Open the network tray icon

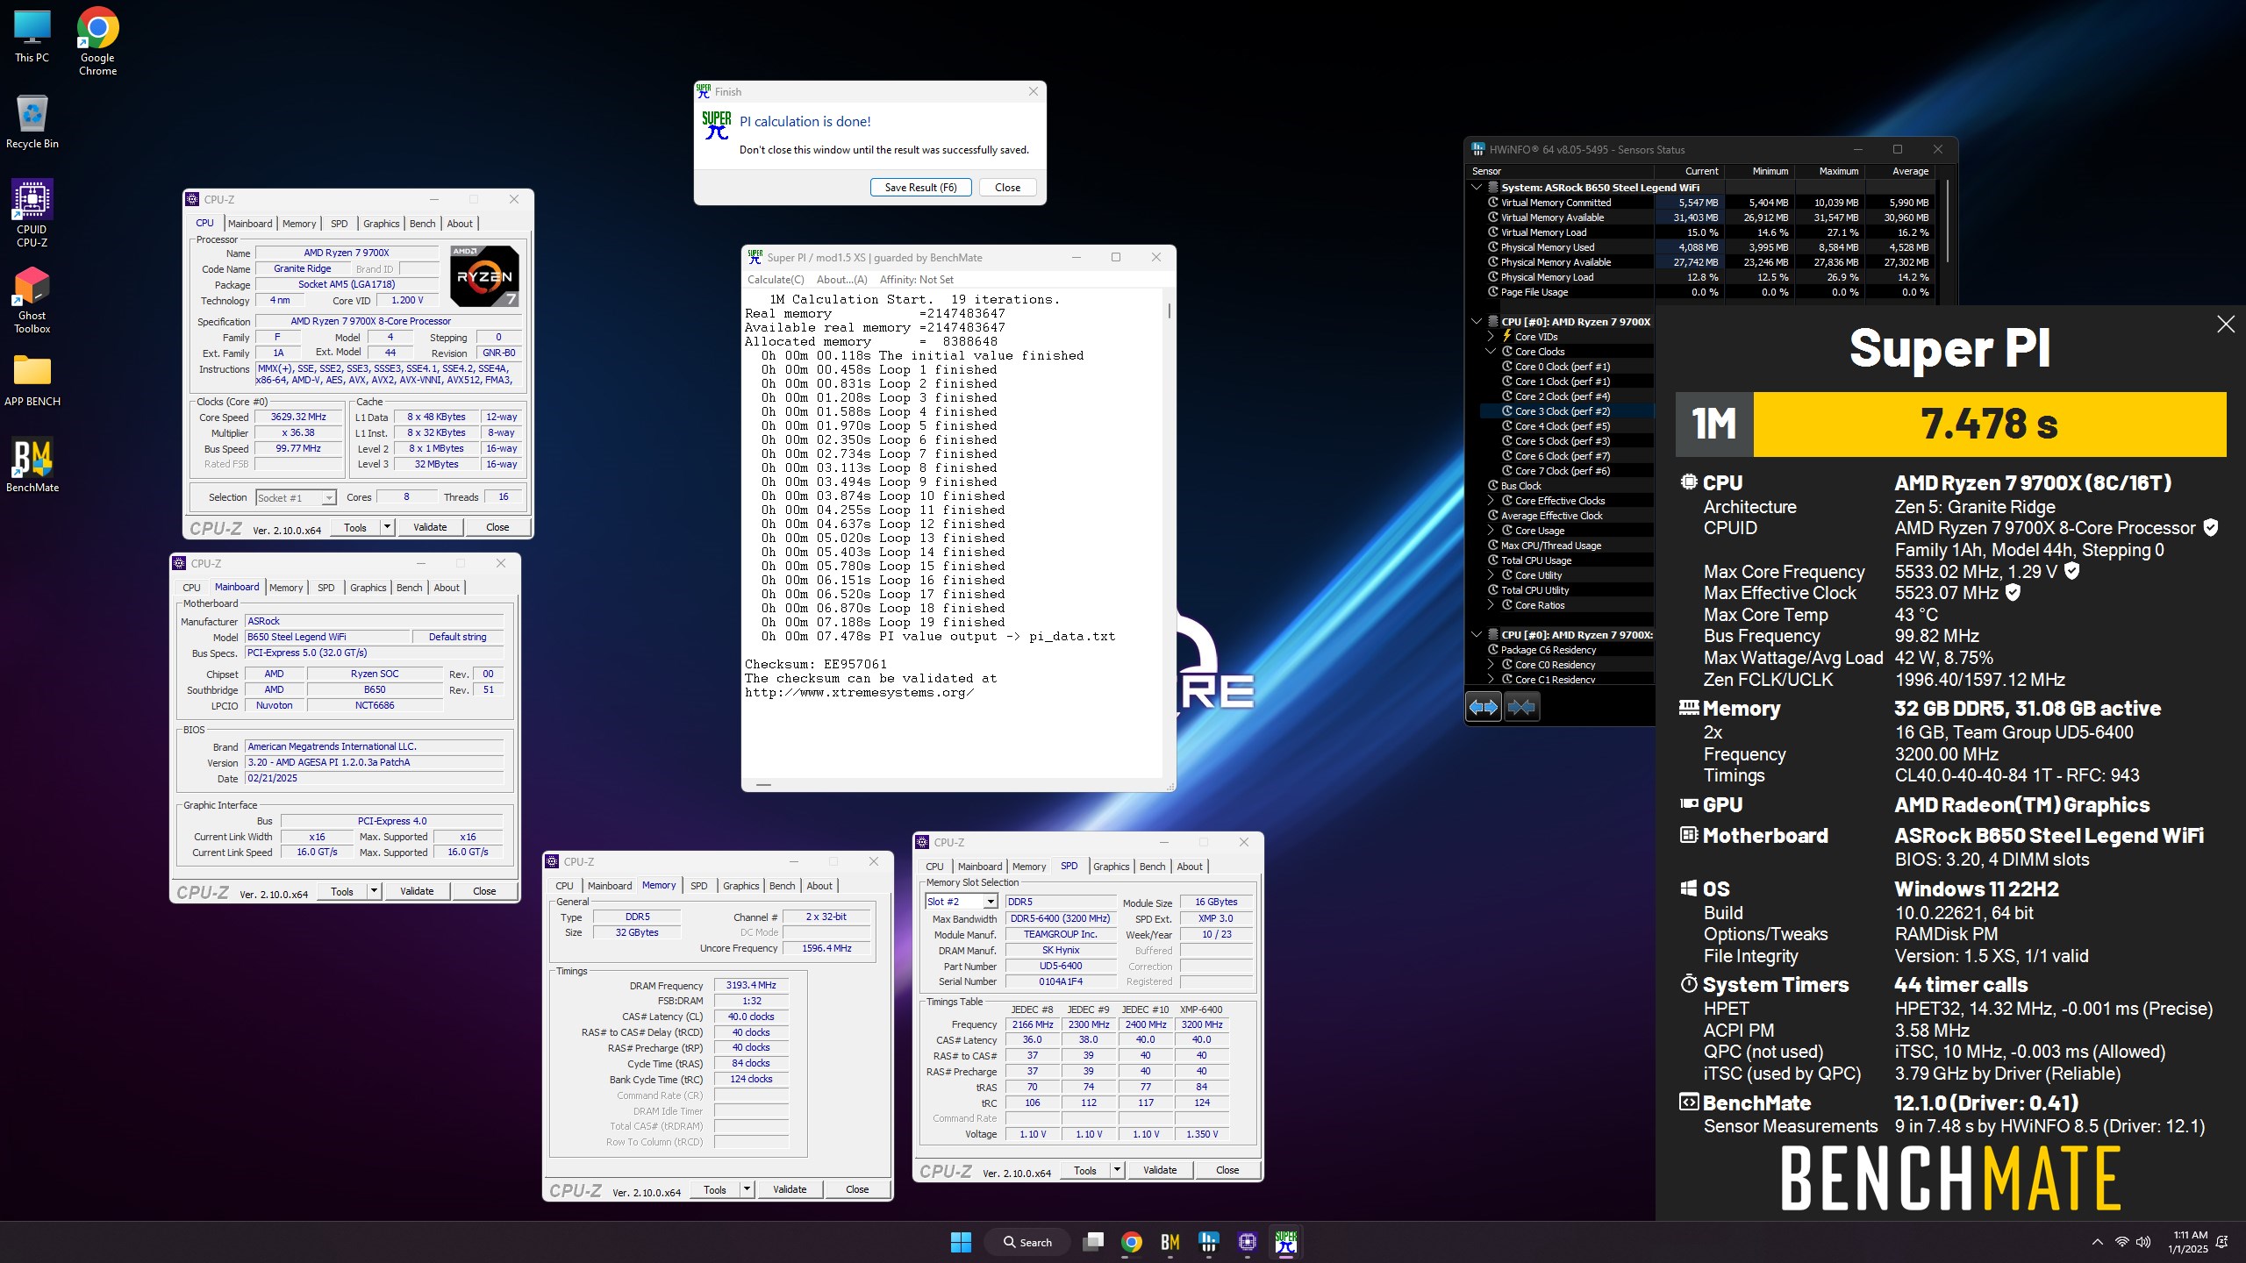[2121, 1242]
